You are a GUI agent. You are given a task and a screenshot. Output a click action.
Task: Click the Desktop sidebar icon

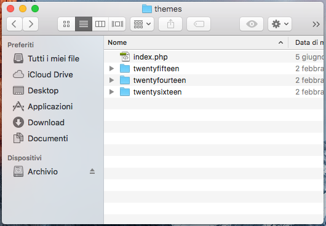pyautogui.click(x=18, y=90)
